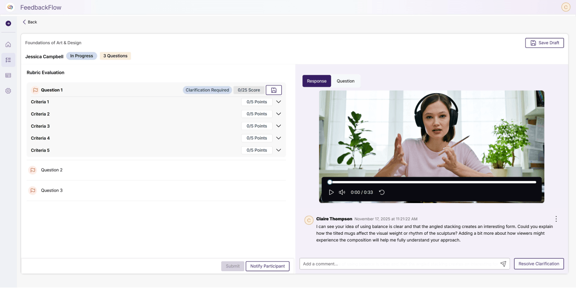576x288 pixels.
Task: Click the home icon in the sidebar
Action: (8, 45)
